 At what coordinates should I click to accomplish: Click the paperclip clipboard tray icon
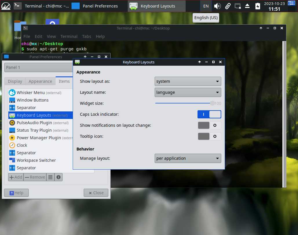click(x=228, y=6)
